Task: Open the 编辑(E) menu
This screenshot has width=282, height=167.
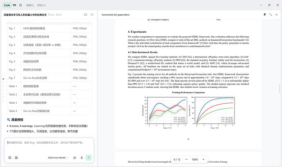Action: pos(30,5)
